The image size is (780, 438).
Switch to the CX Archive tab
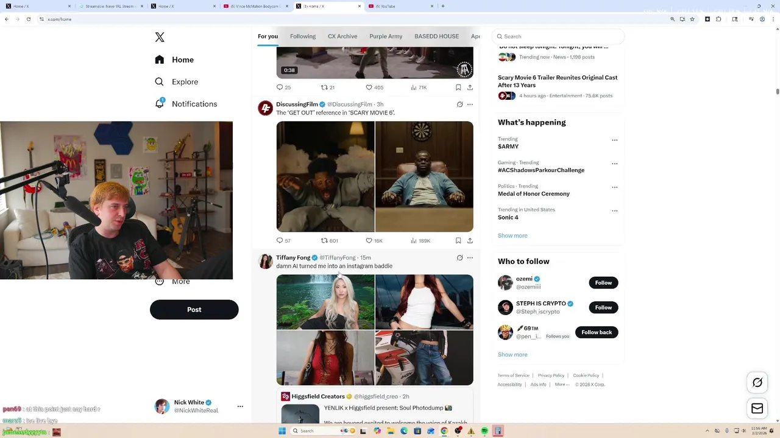click(342, 36)
